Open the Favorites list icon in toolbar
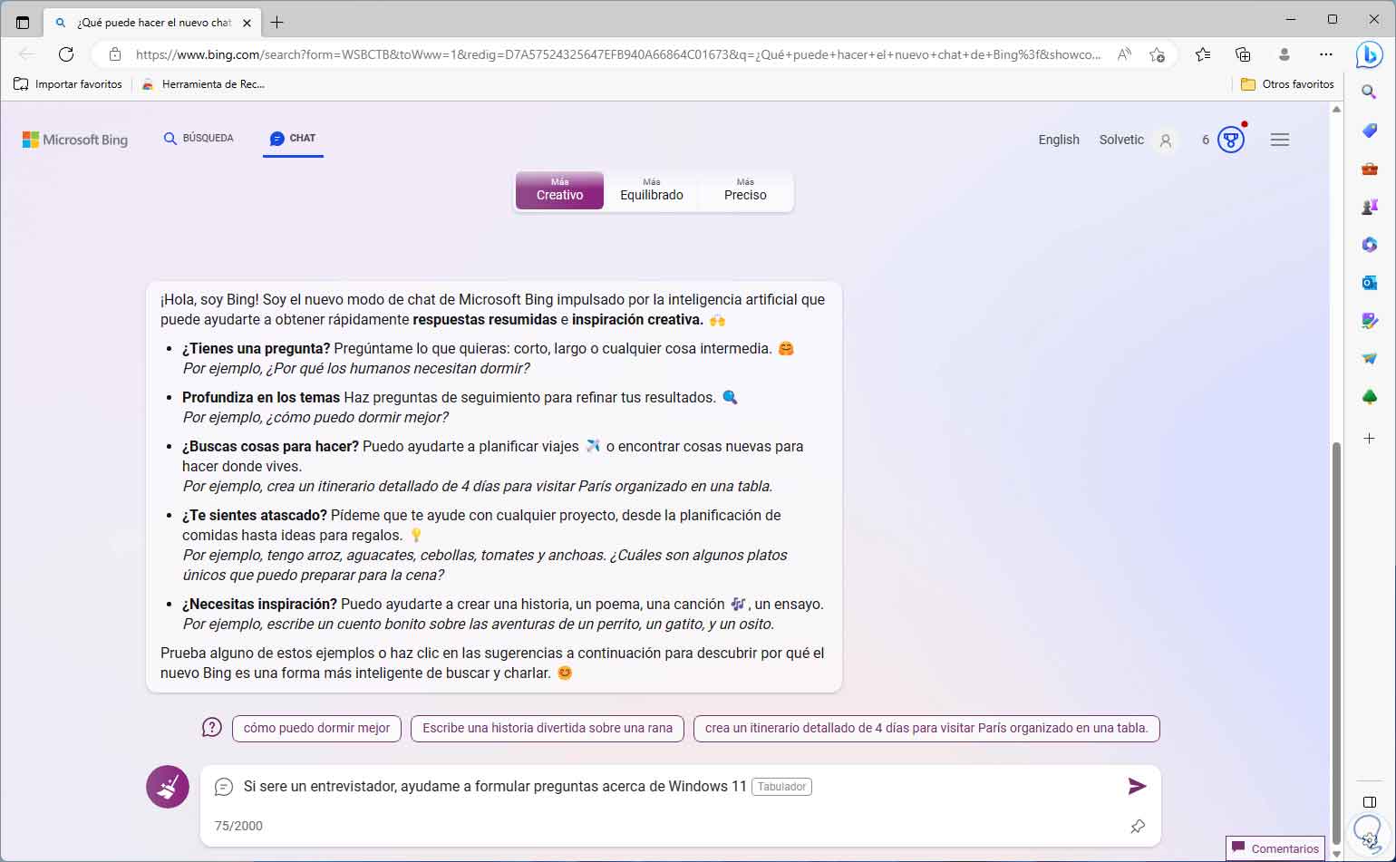 pos(1202,54)
